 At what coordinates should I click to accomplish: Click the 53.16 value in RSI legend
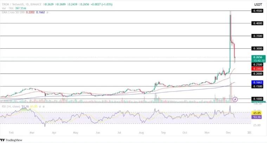25,106
